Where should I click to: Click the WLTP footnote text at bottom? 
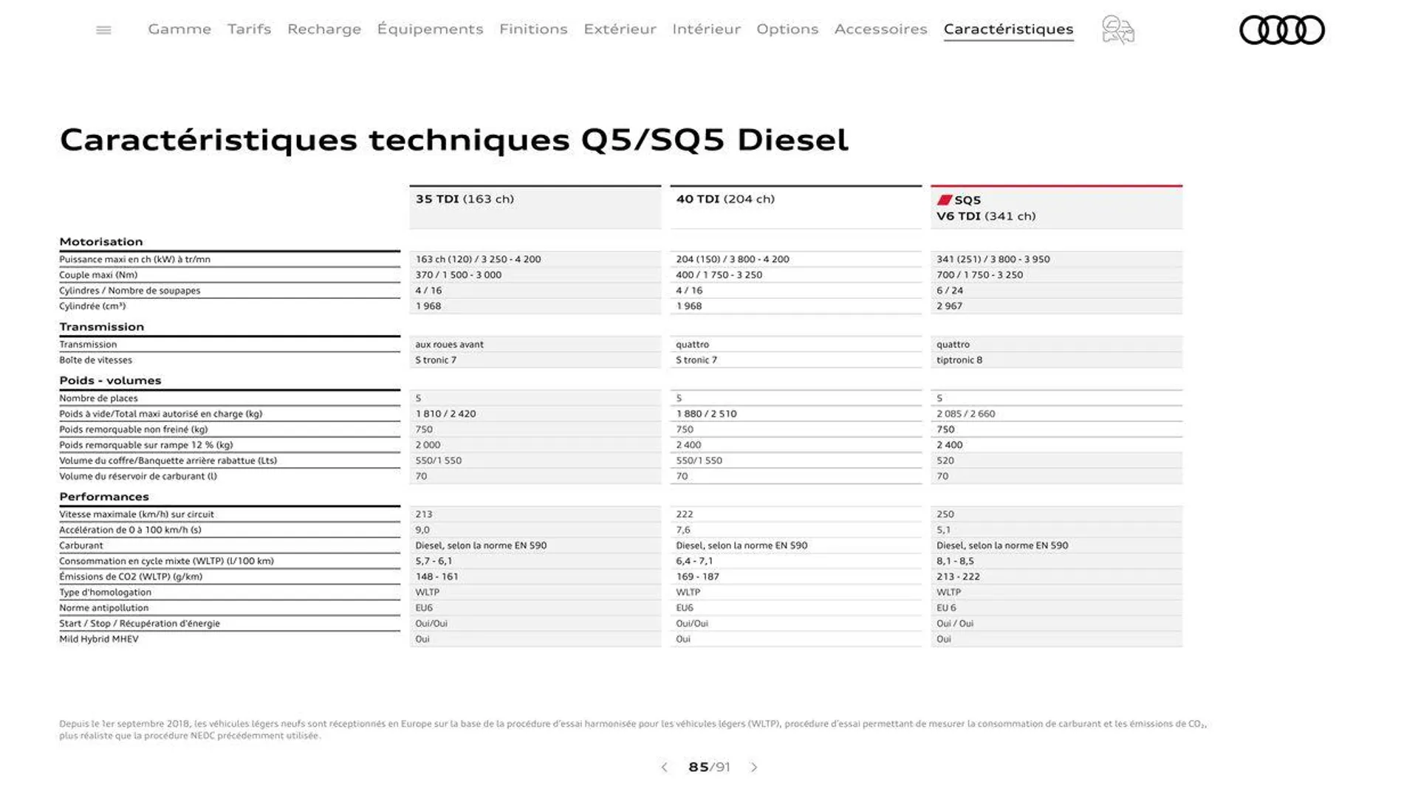pyautogui.click(x=633, y=729)
